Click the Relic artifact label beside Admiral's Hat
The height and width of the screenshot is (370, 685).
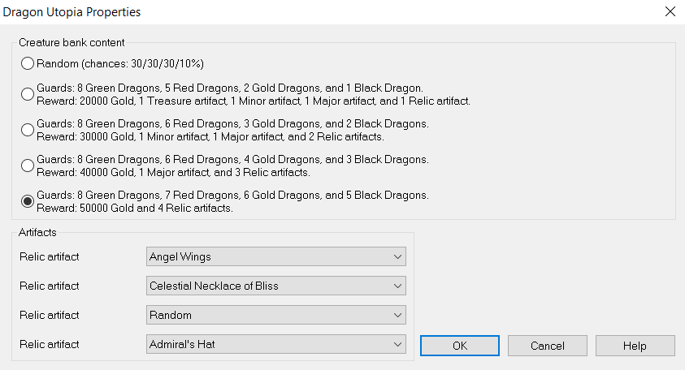[50, 344]
